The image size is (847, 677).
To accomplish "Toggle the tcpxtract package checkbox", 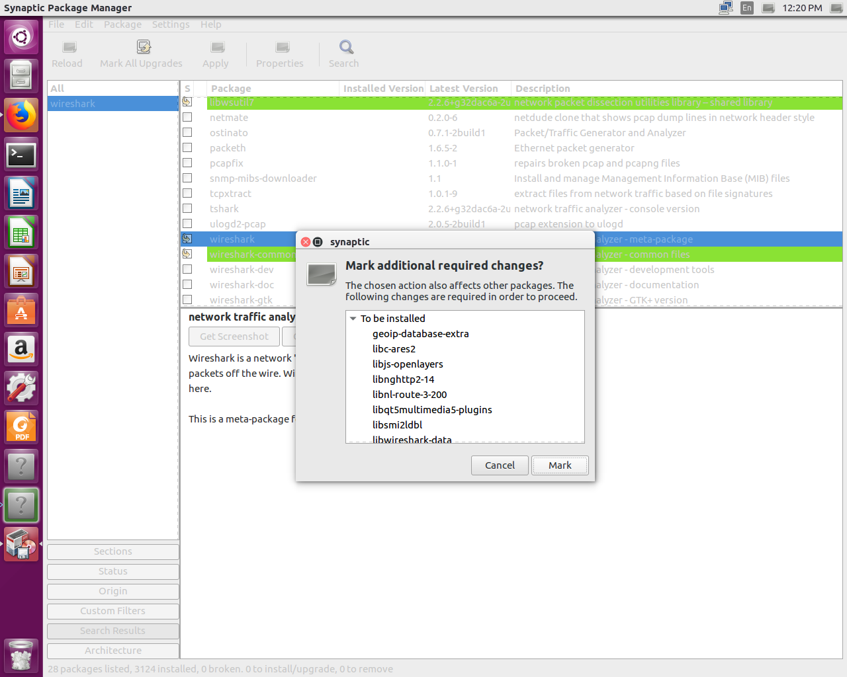I will pyautogui.click(x=187, y=194).
